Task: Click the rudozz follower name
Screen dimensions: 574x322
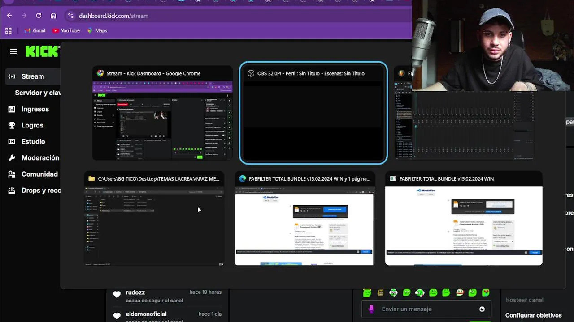Action: [x=135, y=292]
